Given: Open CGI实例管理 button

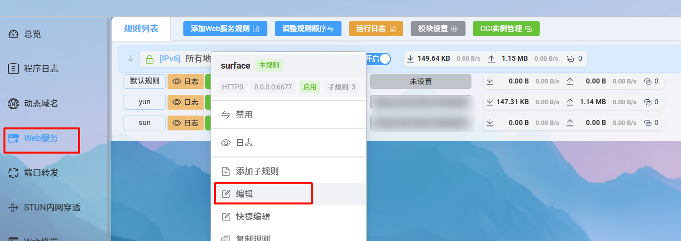Looking at the screenshot, I should pos(506,29).
